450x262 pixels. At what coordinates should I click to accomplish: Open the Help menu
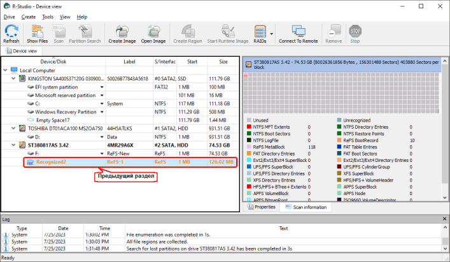click(x=82, y=17)
